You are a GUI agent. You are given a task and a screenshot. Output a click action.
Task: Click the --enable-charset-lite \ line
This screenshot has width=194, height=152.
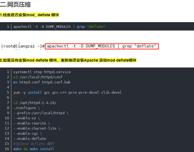37,128
